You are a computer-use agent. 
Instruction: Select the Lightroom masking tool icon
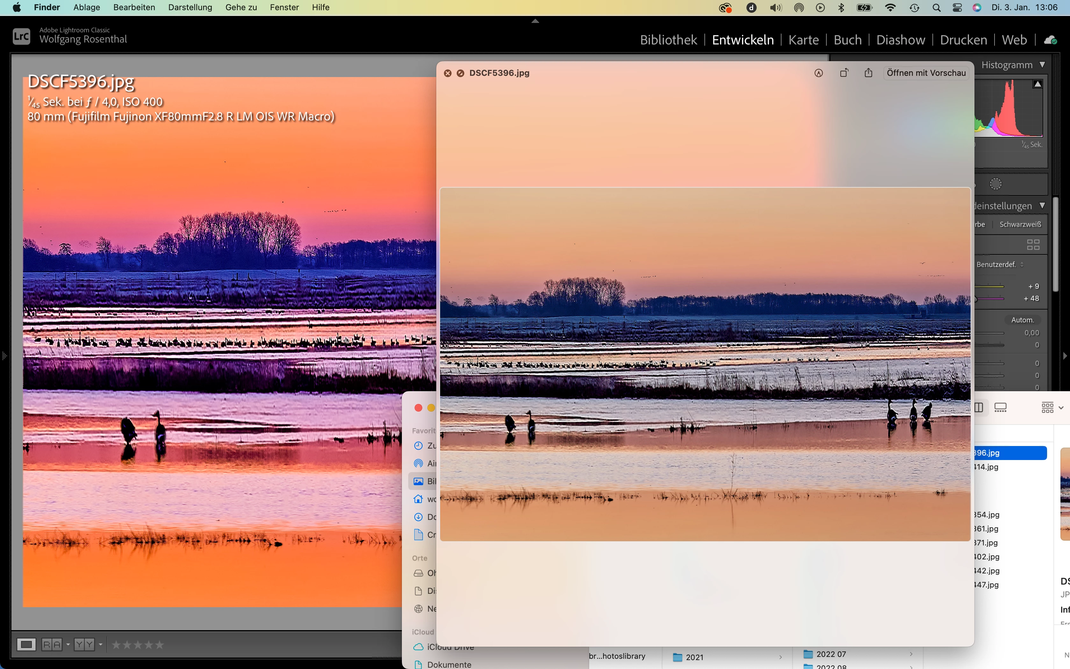[x=995, y=183]
